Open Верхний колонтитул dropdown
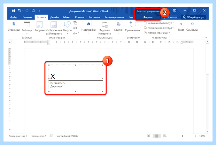This screenshot has width=216, height=145. [159, 23]
